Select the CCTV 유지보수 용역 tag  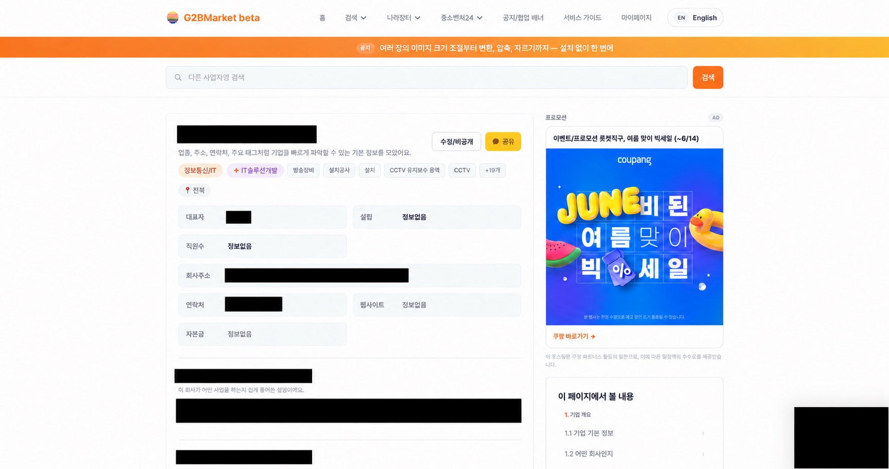[x=415, y=170]
